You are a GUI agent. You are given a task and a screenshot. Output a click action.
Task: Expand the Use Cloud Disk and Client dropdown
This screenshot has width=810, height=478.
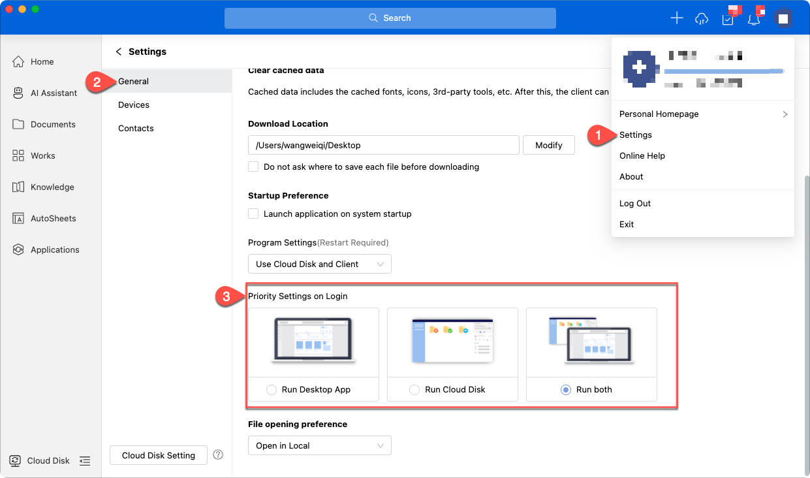[x=319, y=264]
